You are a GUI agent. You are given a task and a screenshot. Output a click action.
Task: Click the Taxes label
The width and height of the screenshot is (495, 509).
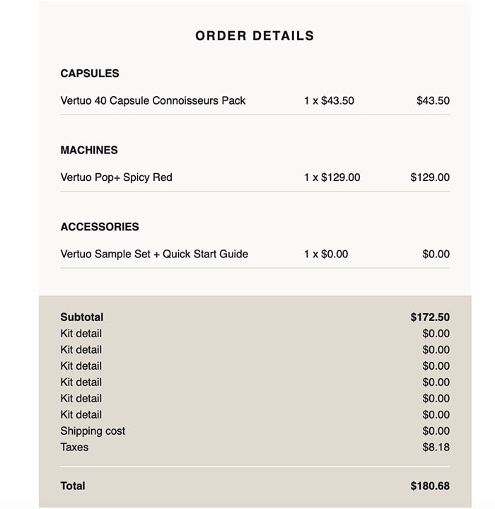pos(74,447)
